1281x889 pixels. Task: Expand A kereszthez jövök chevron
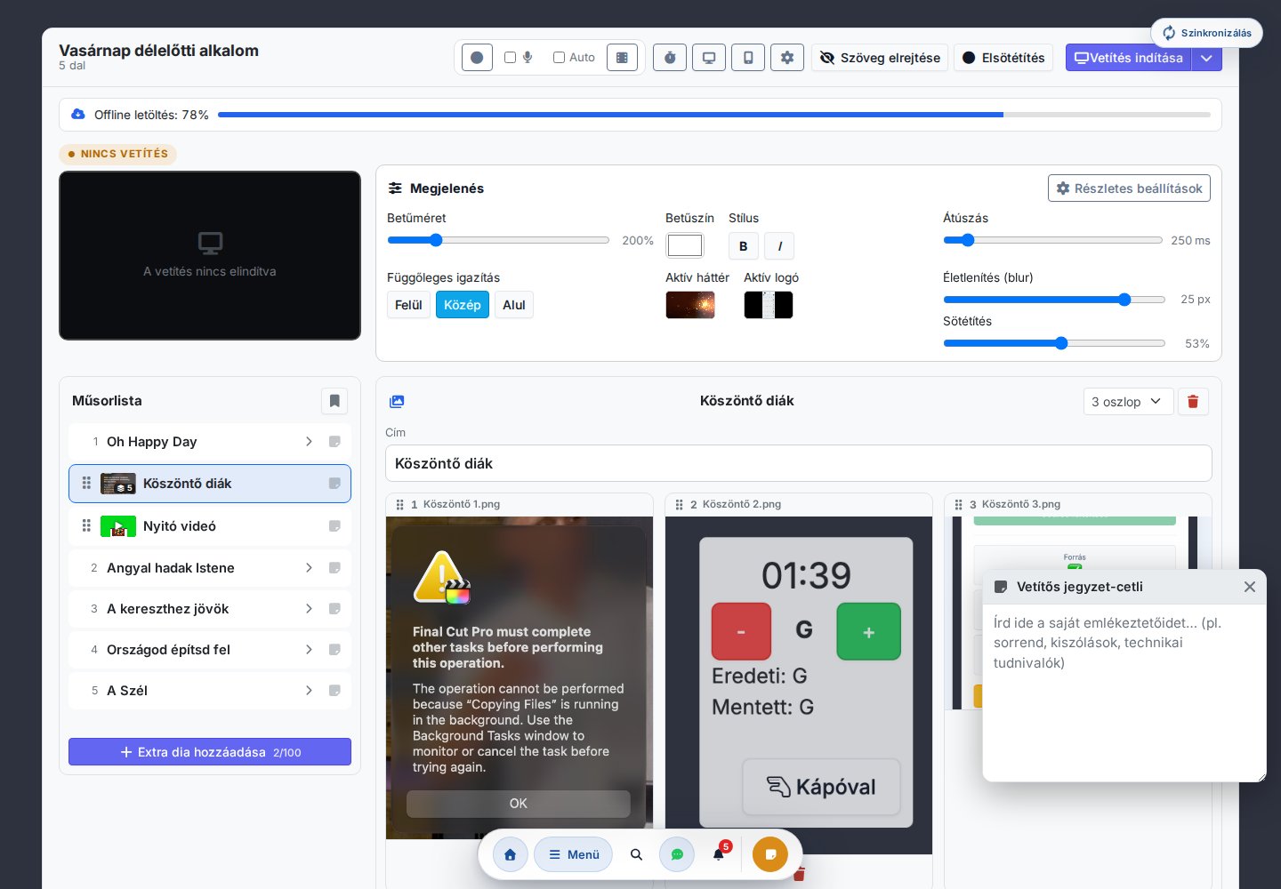pyautogui.click(x=309, y=609)
